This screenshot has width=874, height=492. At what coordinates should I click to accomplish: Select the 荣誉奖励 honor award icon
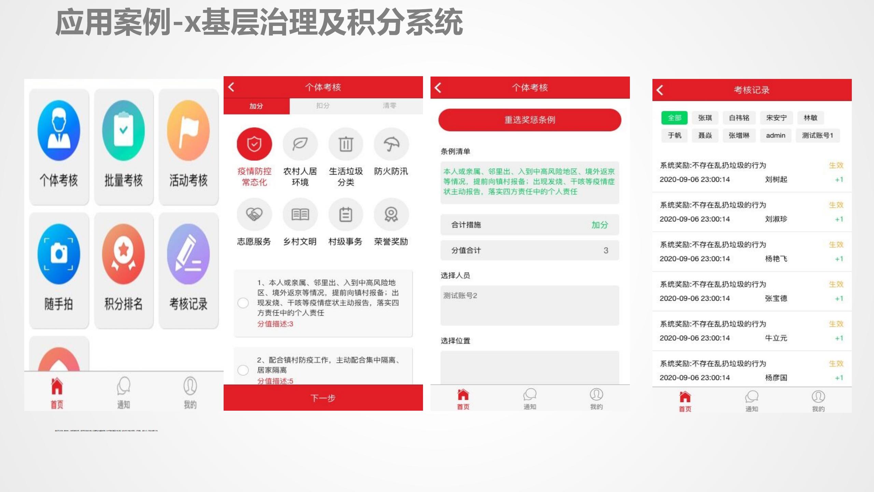tap(391, 214)
